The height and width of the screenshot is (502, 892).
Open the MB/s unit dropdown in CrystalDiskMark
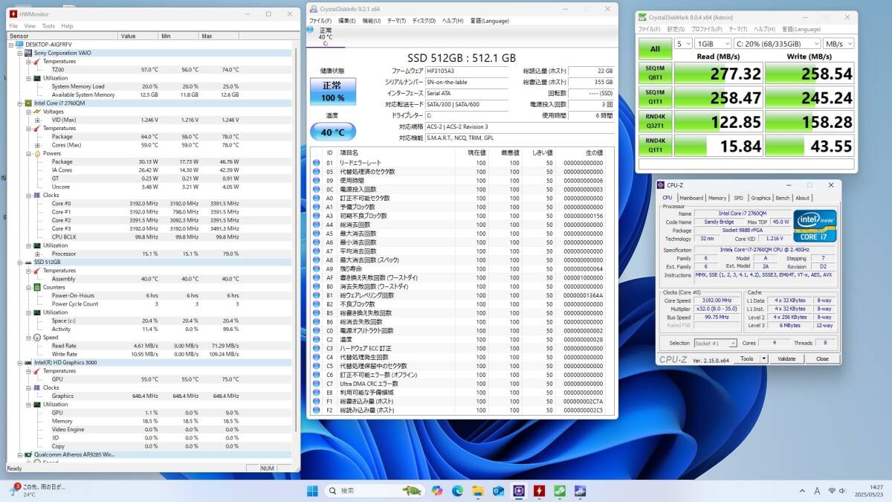[838, 44]
